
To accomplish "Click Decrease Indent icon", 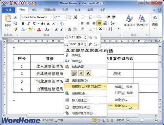I will pyautogui.click(x=108, y=17).
